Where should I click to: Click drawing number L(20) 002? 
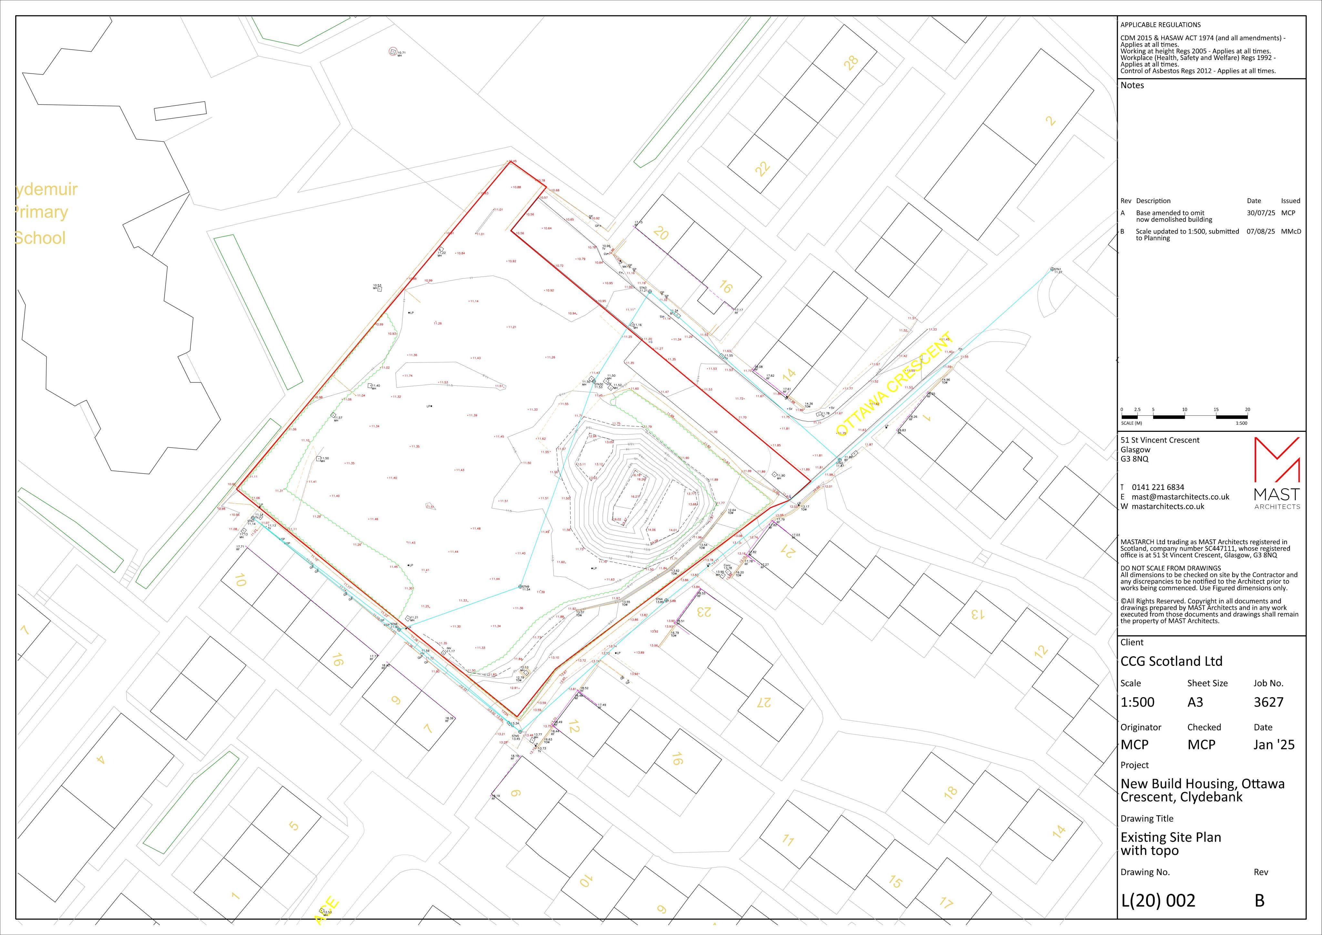[1158, 900]
